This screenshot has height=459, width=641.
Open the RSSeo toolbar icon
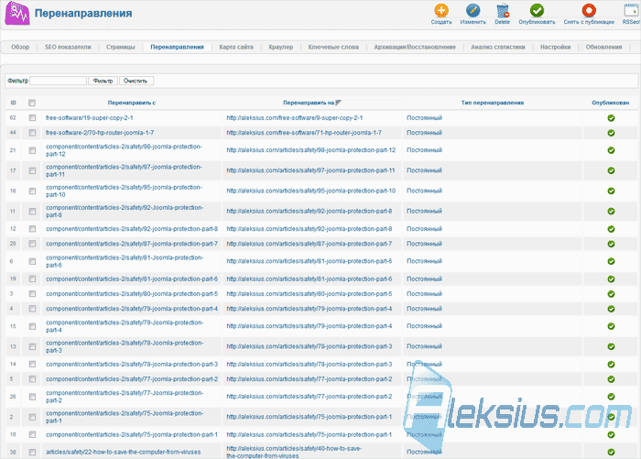(x=632, y=11)
